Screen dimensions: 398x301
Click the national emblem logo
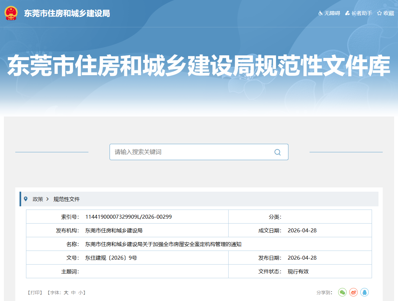11,13
